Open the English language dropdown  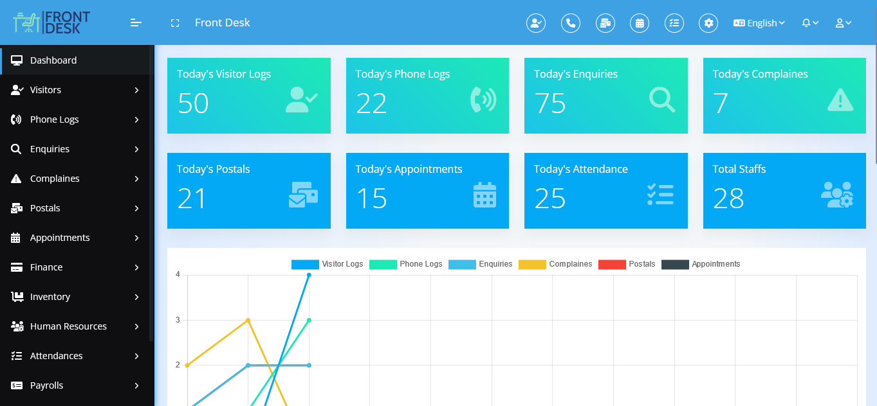[759, 23]
